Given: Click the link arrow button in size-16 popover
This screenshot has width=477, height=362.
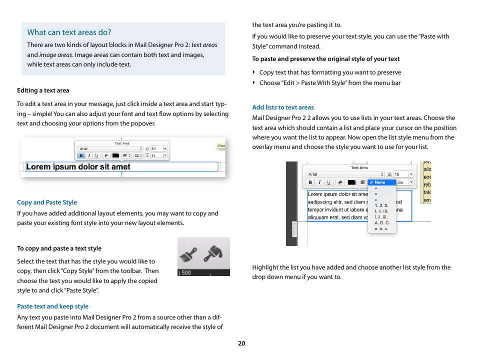Looking at the screenshot, I should (340, 182).
